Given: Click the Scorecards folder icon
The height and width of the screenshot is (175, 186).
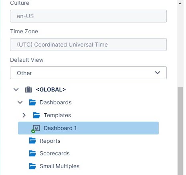Looking at the screenshot, I should 32,153.
